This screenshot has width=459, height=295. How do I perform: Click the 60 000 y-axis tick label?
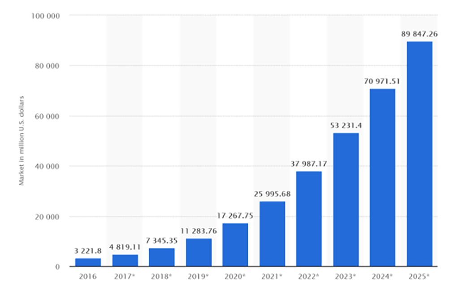point(48,116)
